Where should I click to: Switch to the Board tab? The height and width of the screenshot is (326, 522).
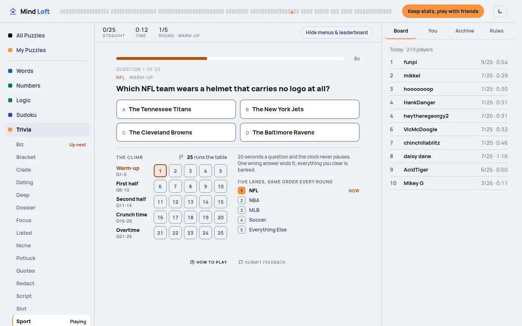[401, 31]
